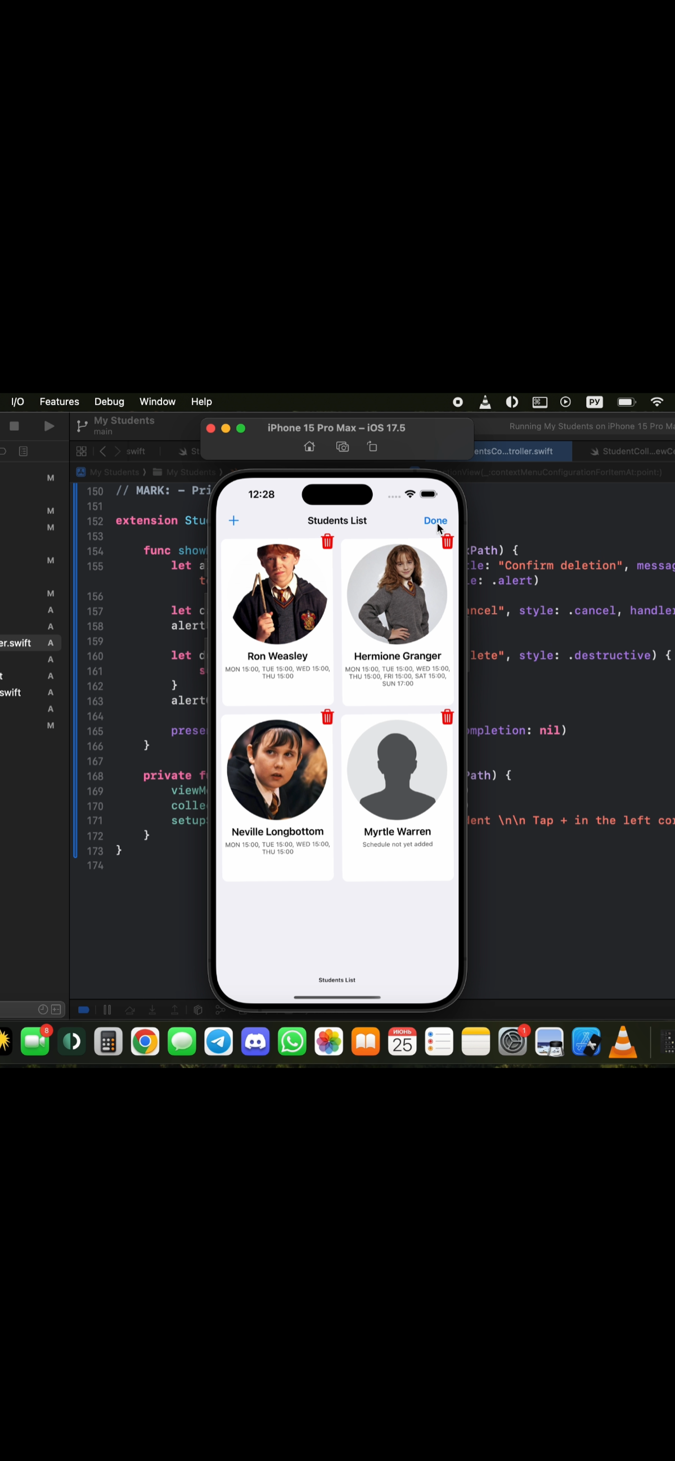Open the Books app from the Dock
The height and width of the screenshot is (1461, 675).
tap(365, 1041)
